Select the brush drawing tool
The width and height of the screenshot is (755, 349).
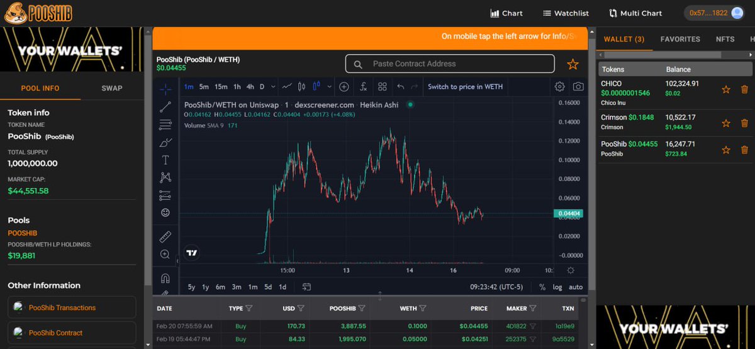point(165,142)
